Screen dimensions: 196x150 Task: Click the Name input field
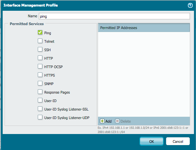click(114, 16)
